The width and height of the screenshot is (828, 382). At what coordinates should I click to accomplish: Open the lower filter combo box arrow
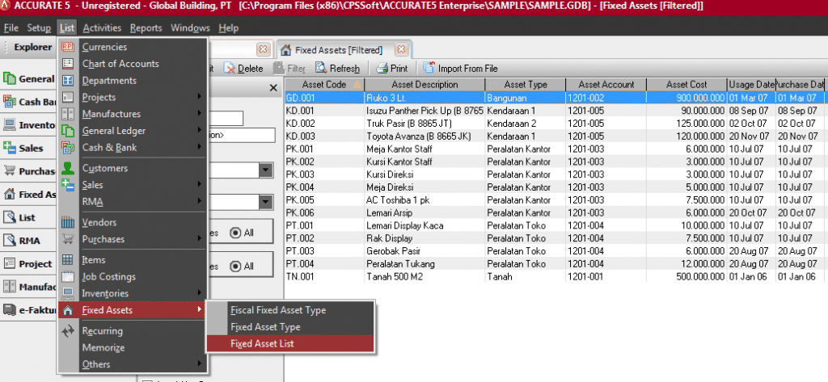(x=265, y=202)
